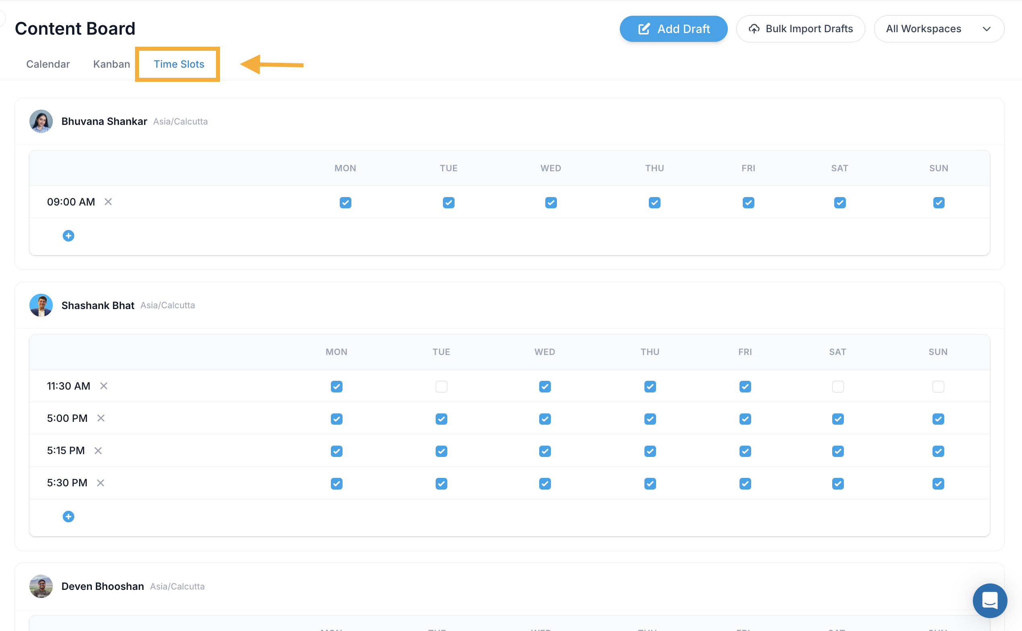The height and width of the screenshot is (631, 1022).
Task: Click Bhuvana Shankar's avatar
Action: 41,121
